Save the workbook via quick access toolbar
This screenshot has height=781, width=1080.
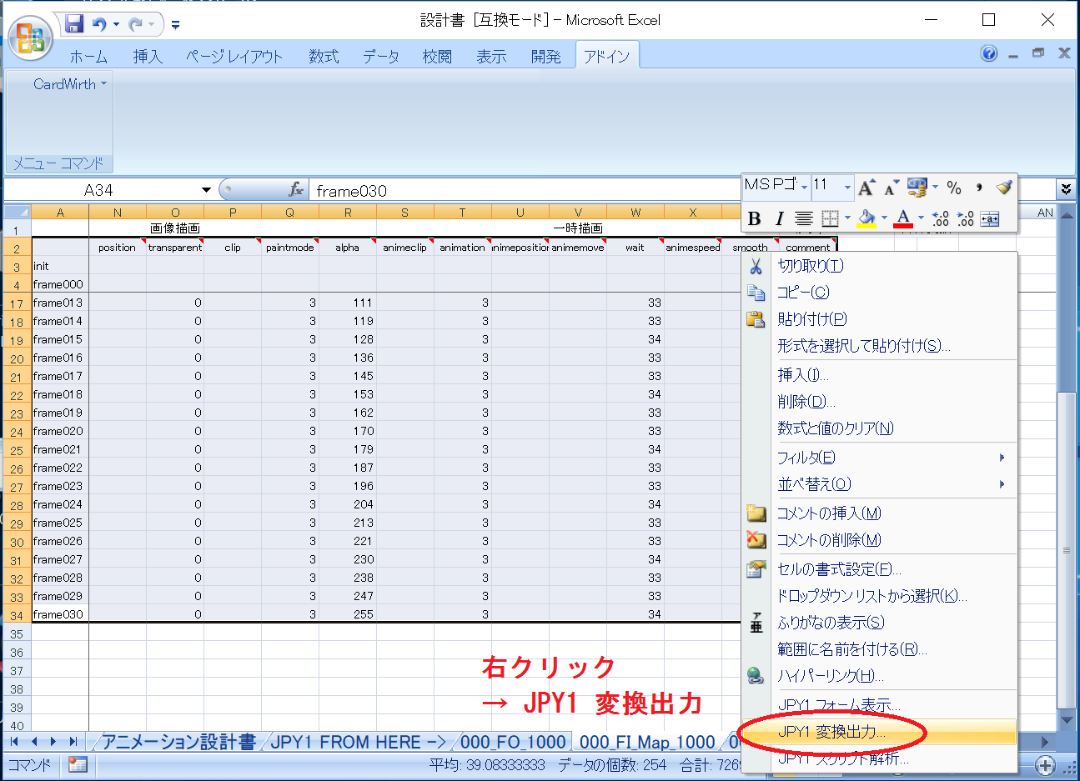pyautogui.click(x=74, y=23)
